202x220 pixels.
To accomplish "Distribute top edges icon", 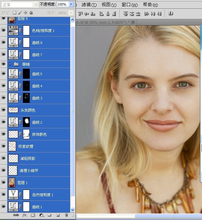I will pos(126,14).
